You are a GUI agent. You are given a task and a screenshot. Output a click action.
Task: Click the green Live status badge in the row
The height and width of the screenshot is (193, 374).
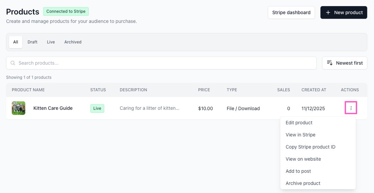(x=97, y=108)
